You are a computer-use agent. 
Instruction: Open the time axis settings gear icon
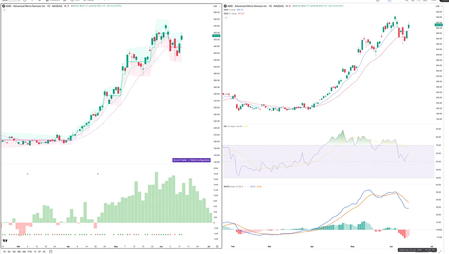pos(217,247)
